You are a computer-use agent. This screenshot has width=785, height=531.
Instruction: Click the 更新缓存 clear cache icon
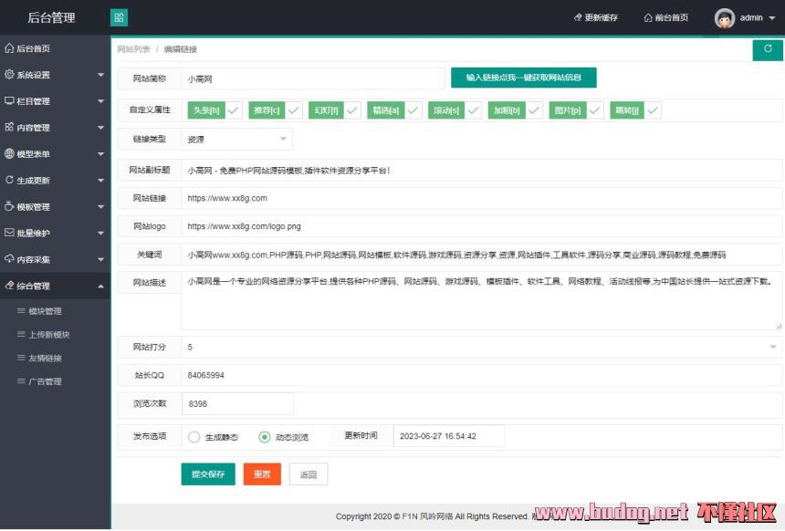[578, 18]
